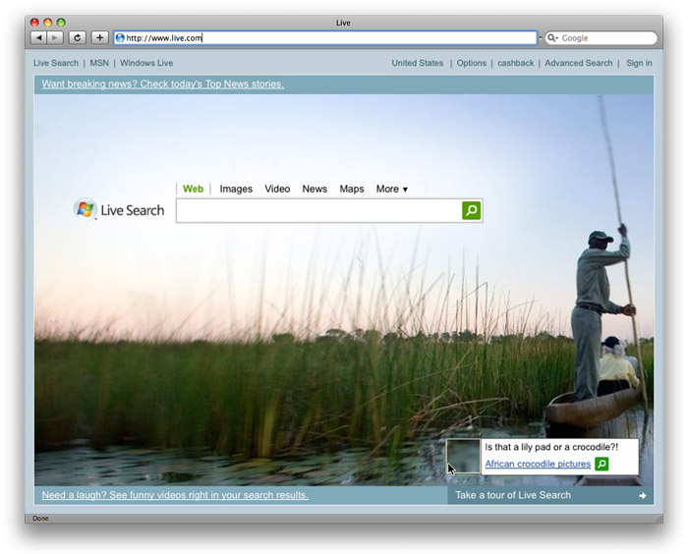688x554 pixels.
Task: Click the arrow at the end of Take a tour
Action: point(643,496)
